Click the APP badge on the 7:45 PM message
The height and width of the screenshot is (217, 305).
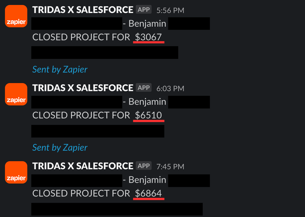(x=144, y=166)
